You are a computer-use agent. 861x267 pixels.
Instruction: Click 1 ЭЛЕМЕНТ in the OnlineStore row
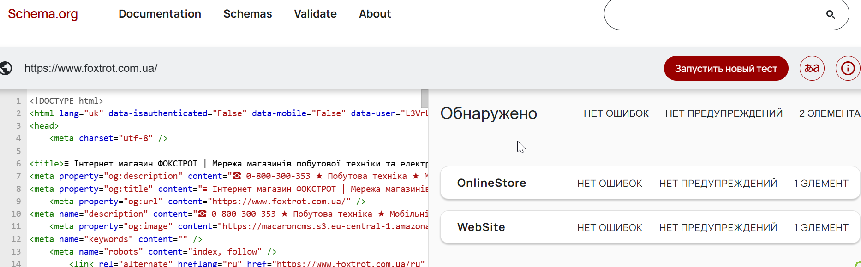(x=821, y=184)
